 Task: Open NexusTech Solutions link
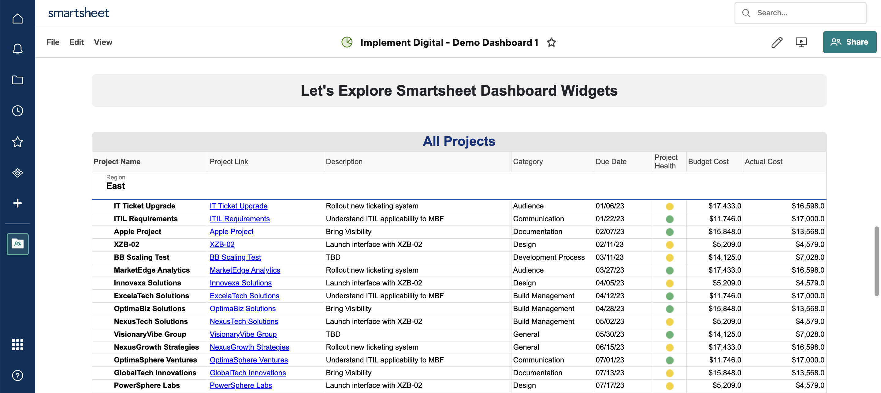tap(243, 321)
